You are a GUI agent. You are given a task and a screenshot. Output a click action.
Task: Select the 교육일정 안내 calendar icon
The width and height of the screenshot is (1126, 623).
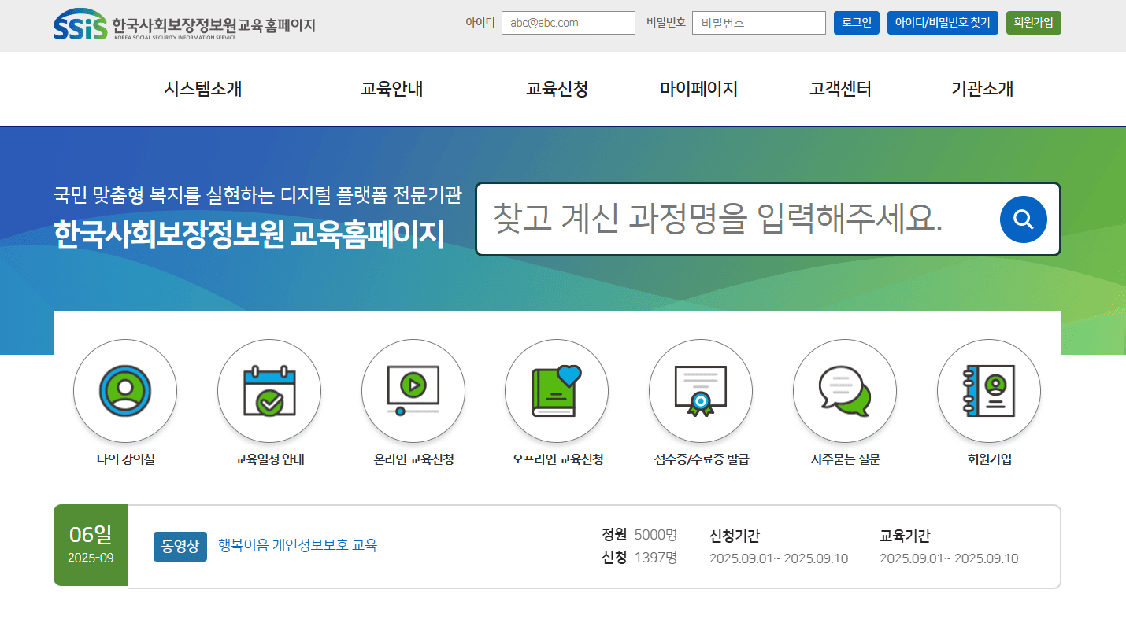pyautogui.click(x=269, y=390)
